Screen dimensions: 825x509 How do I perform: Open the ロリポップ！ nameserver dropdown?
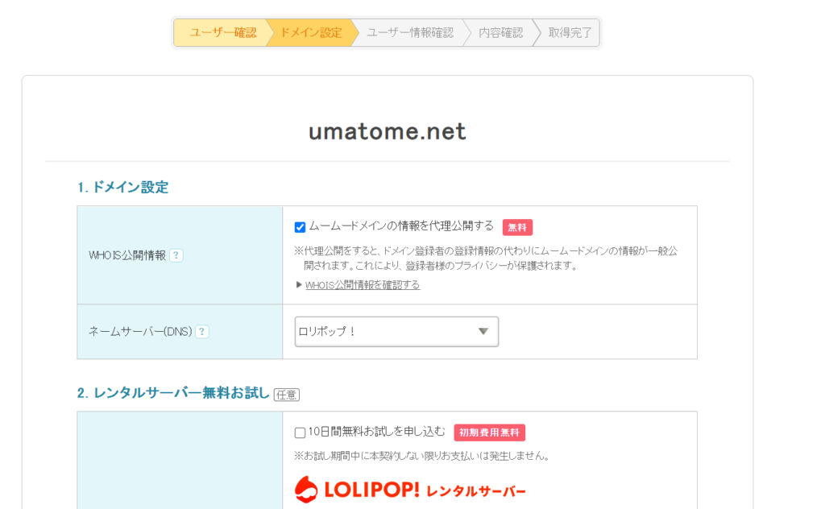click(x=396, y=332)
